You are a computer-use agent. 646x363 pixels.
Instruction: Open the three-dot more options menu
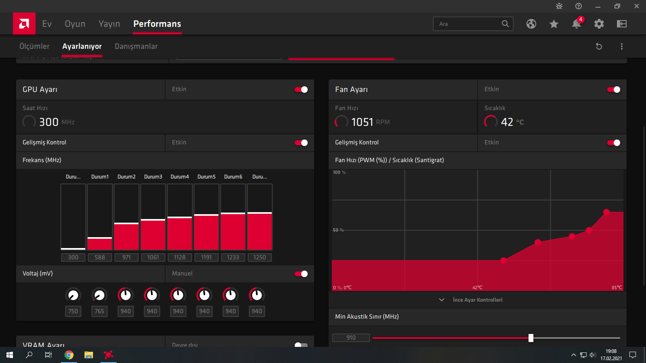click(x=622, y=46)
